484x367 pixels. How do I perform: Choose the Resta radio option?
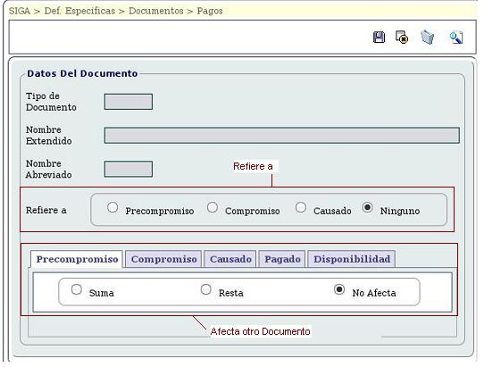tap(206, 289)
